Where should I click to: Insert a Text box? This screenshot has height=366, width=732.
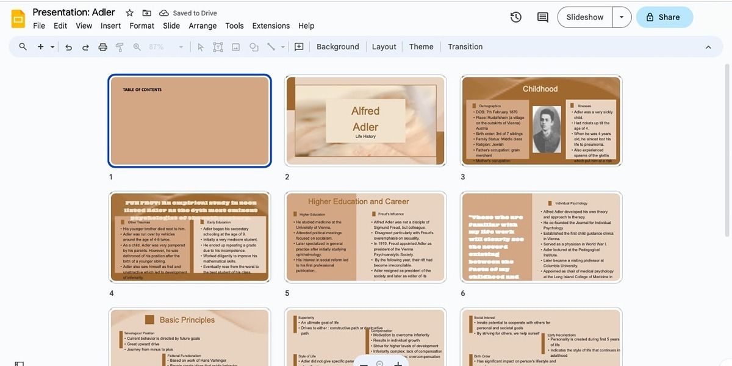tap(218, 46)
